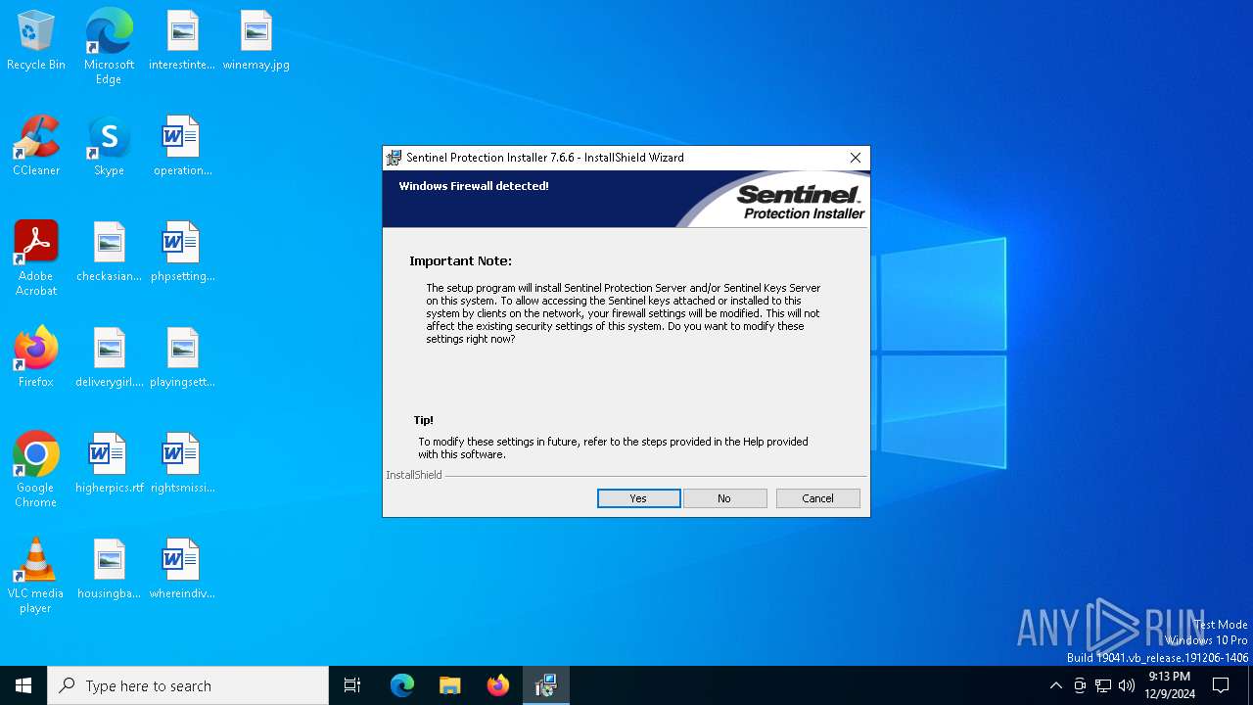Select the Adobe Acrobat shortcut
The height and width of the screenshot is (705, 1253).
36,258
